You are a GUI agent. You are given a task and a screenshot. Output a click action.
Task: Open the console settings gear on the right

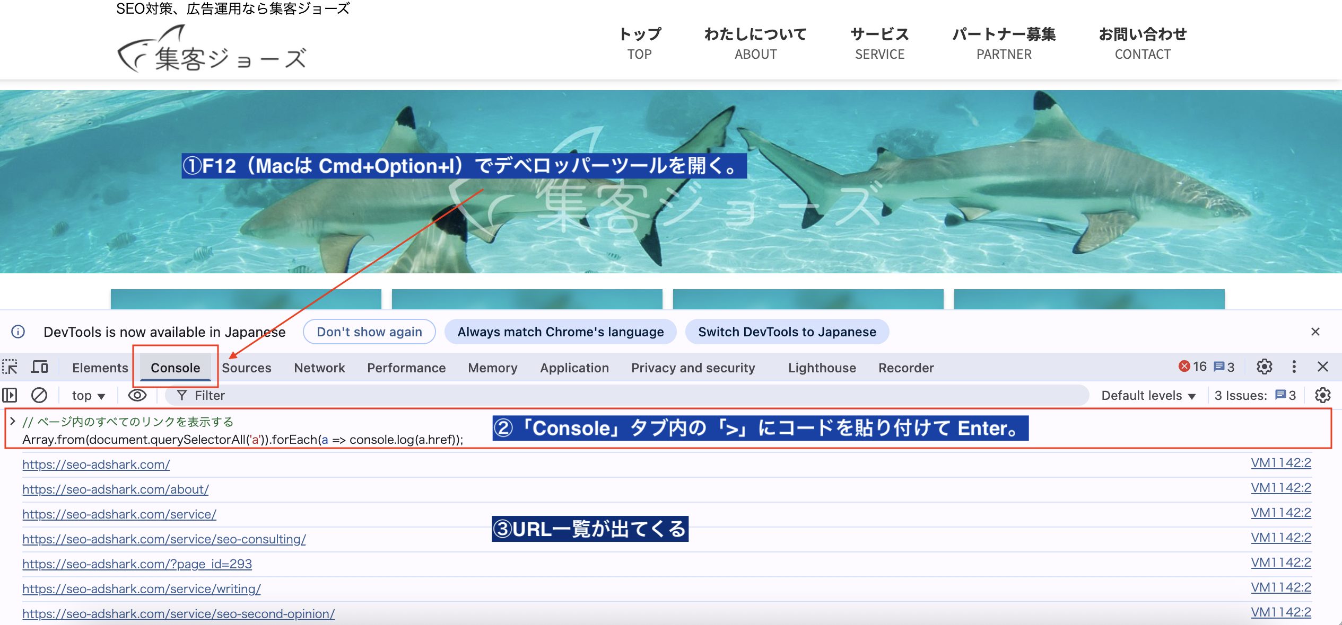pyautogui.click(x=1322, y=395)
